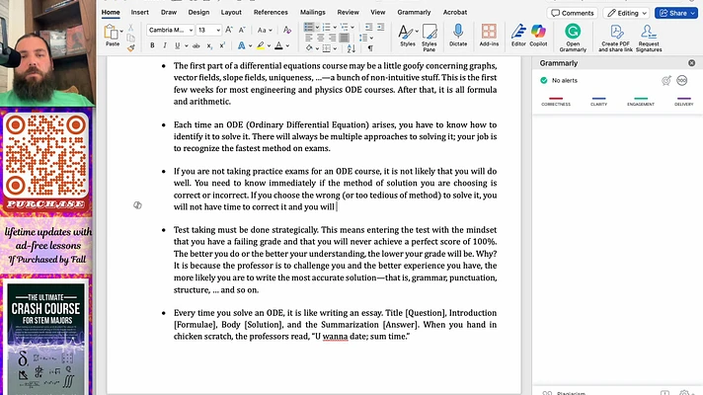The image size is (703, 395).
Task: Expand underline style arrow
Action: [x=186, y=45]
